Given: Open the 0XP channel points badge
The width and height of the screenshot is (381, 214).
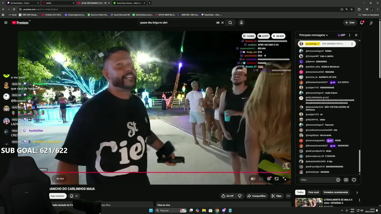Looking at the screenshot, I should 341,35.
